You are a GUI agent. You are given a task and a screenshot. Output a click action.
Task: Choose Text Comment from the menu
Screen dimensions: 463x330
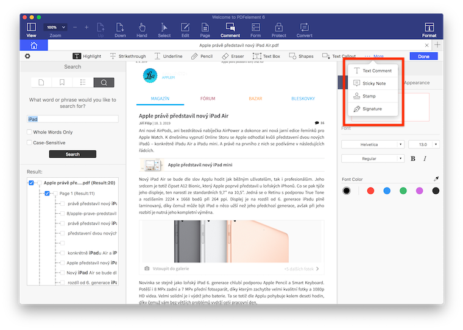coord(373,71)
